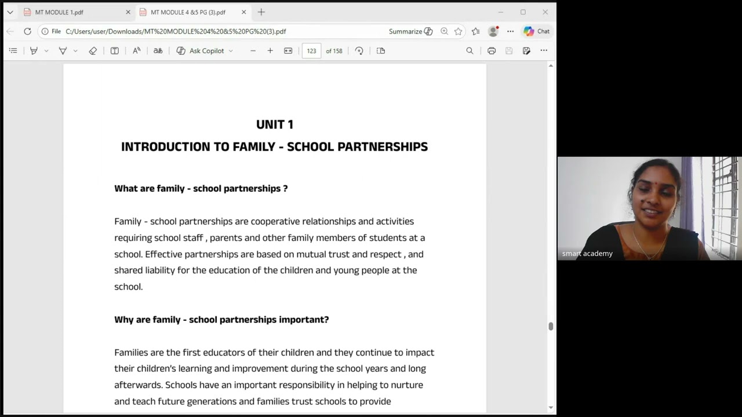Open a new browser tab
This screenshot has width=742, height=417.
(x=261, y=12)
